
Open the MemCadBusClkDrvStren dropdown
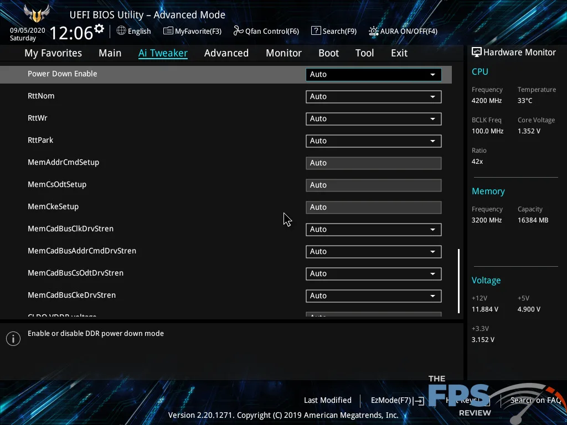(374, 230)
